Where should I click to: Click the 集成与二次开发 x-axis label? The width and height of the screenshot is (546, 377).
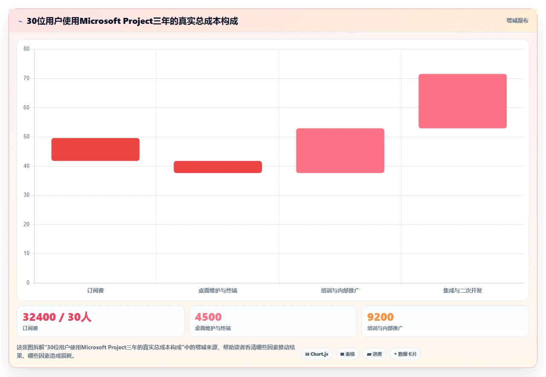pos(463,291)
